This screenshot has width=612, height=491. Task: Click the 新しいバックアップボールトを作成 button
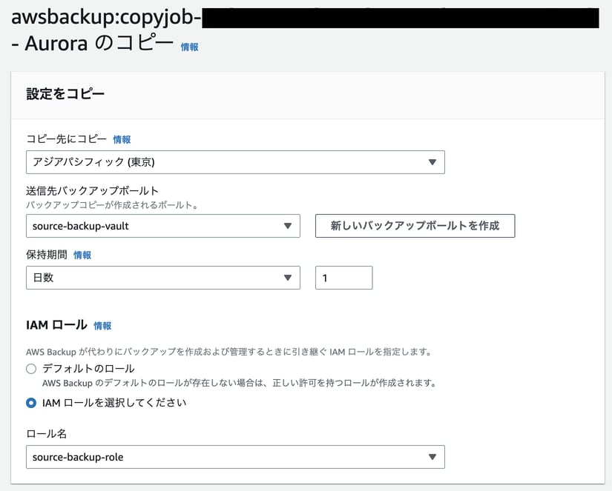coord(415,226)
